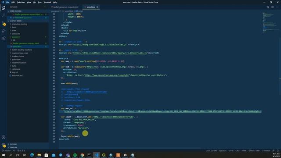Open editor more actions ellipsis
This screenshot has width=281, height=158.
click(277, 7)
